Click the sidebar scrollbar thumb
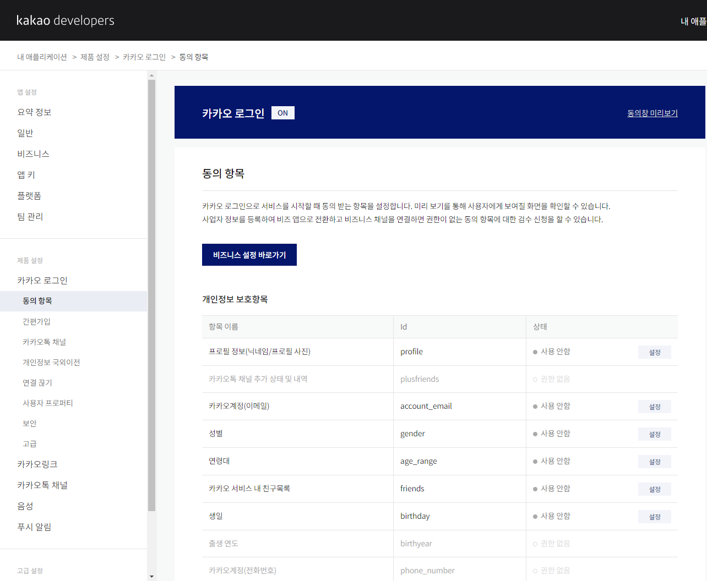The height and width of the screenshot is (581, 707). [x=151, y=295]
